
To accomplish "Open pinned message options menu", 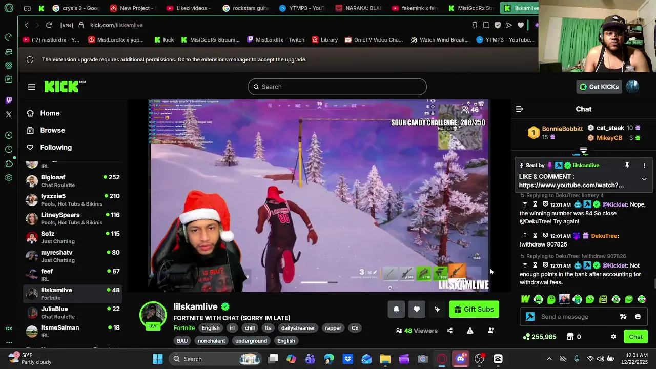I will 644,166.
